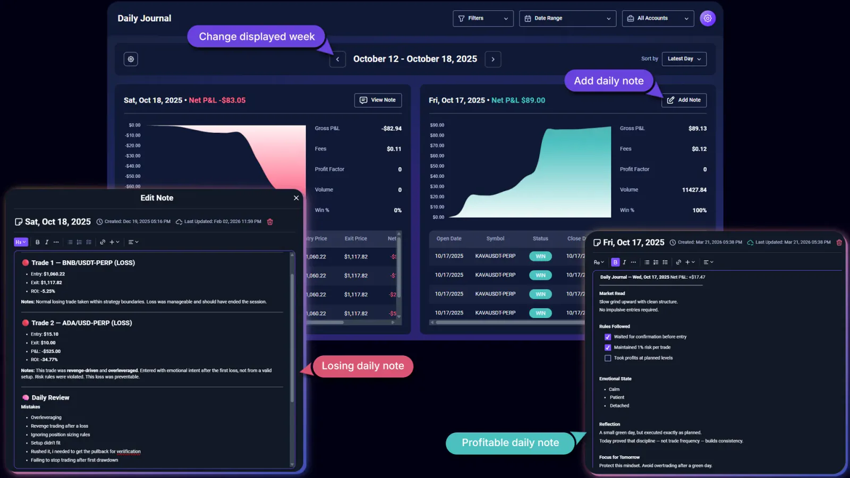
Task: Click Add Note for Fri, Oct 17
Action: pyautogui.click(x=684, y=100)
